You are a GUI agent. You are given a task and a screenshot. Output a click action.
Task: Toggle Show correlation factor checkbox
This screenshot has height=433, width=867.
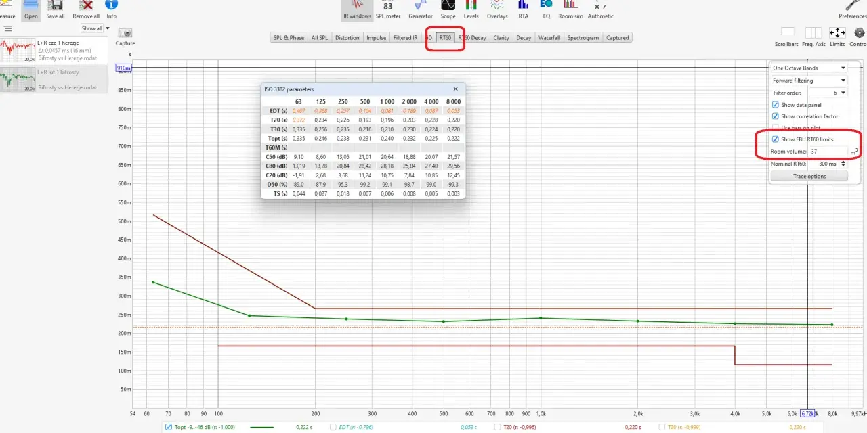(776, 116)
